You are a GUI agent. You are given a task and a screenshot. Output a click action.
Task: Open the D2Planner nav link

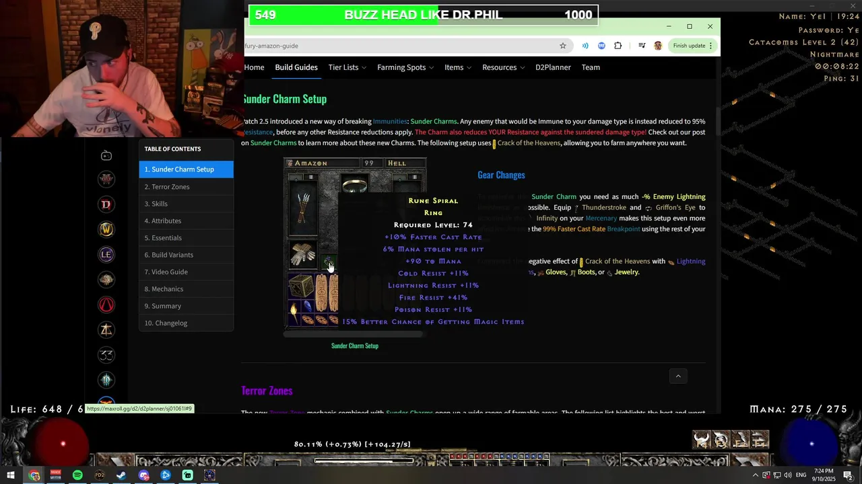pos(553,67)
